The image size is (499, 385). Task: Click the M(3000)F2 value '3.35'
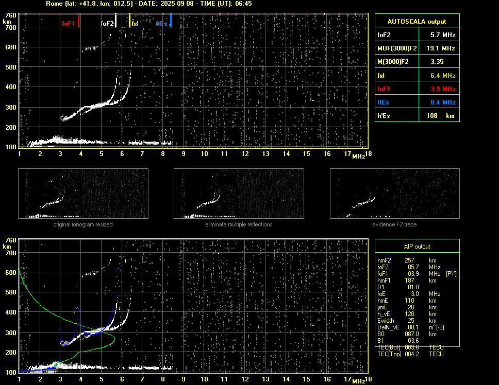pyautogui.click(x=437, y=62)
